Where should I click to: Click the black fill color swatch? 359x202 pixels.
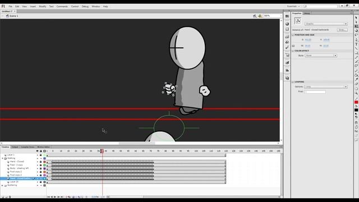356,110
